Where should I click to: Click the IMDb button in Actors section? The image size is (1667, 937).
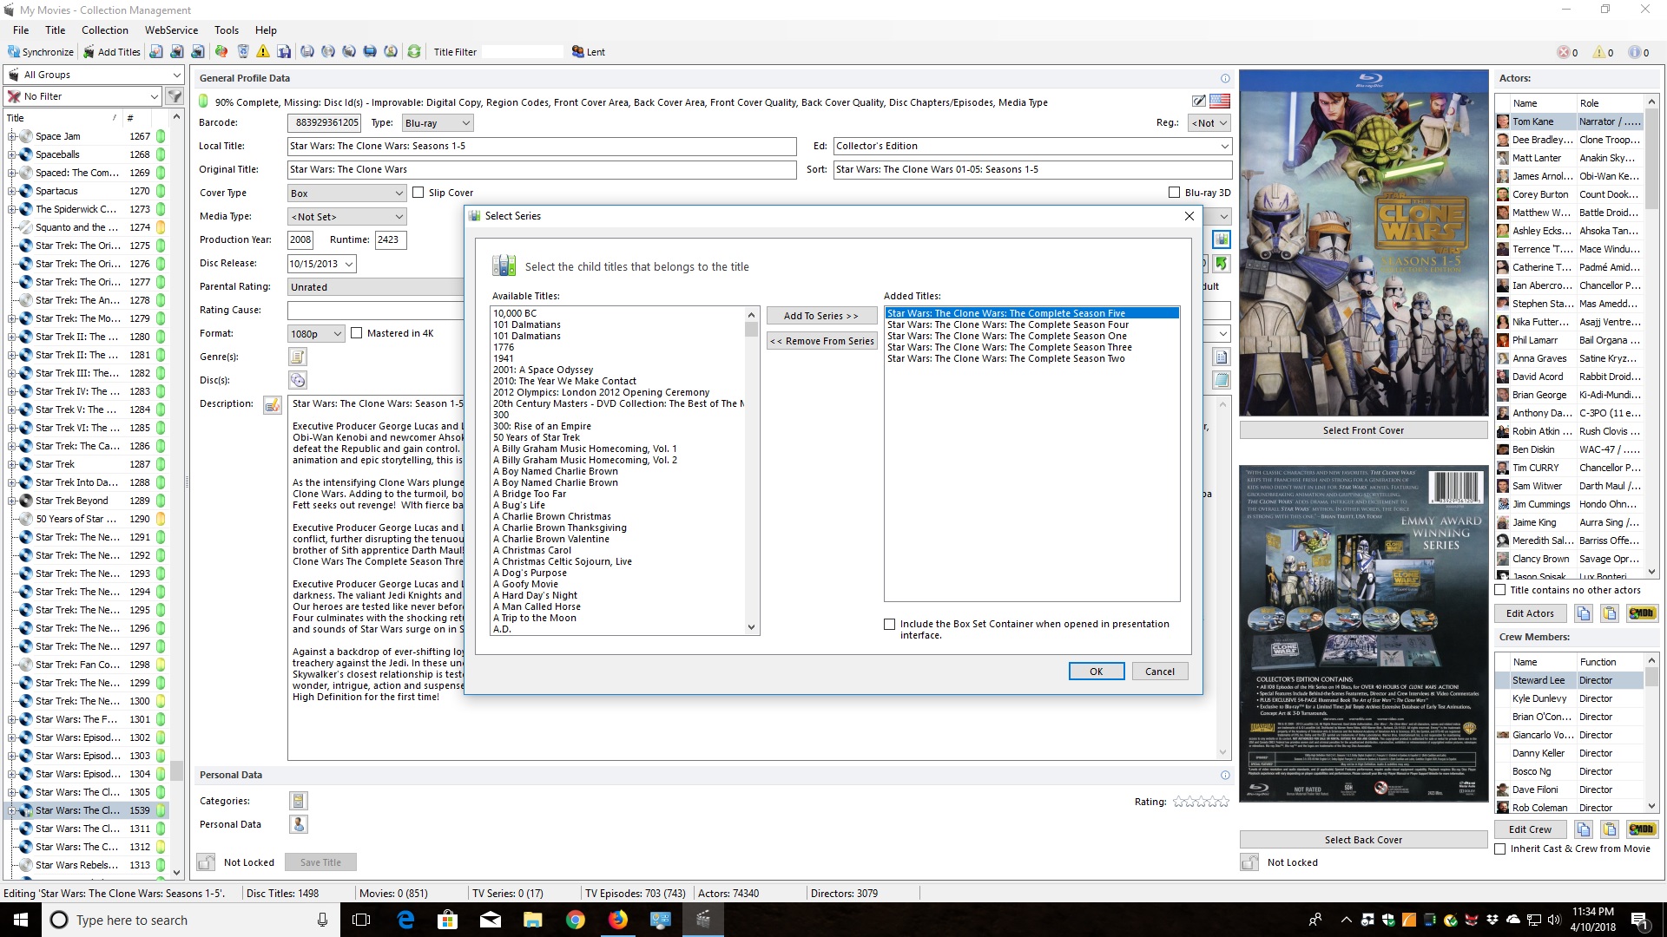click(x=1641, y=613)
